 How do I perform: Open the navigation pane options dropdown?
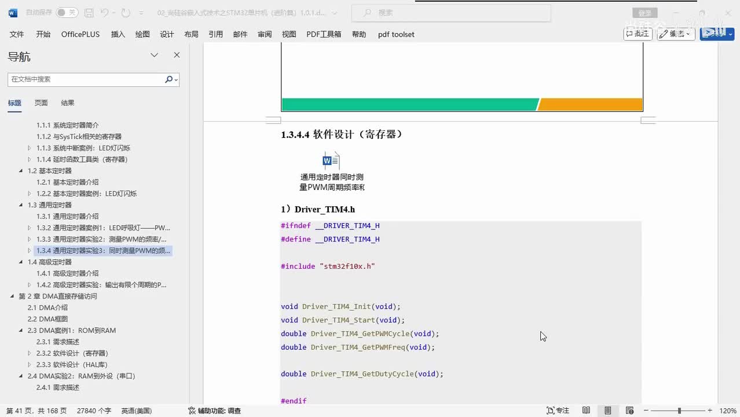[x=154, y=55]
